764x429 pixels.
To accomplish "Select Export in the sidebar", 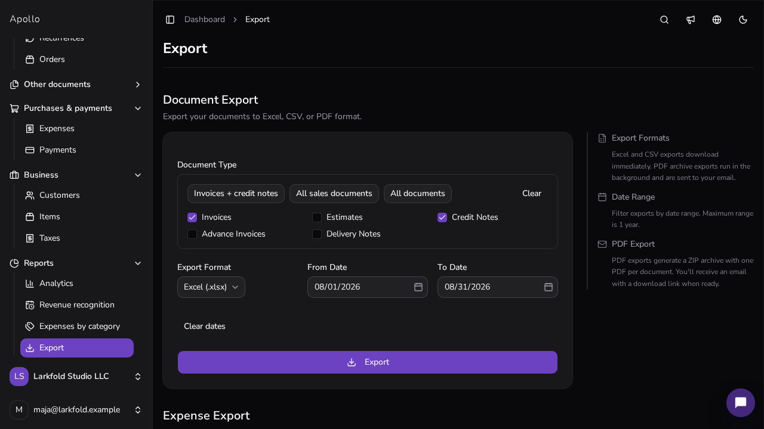I will pyautogui.click(x=77, y=348).
